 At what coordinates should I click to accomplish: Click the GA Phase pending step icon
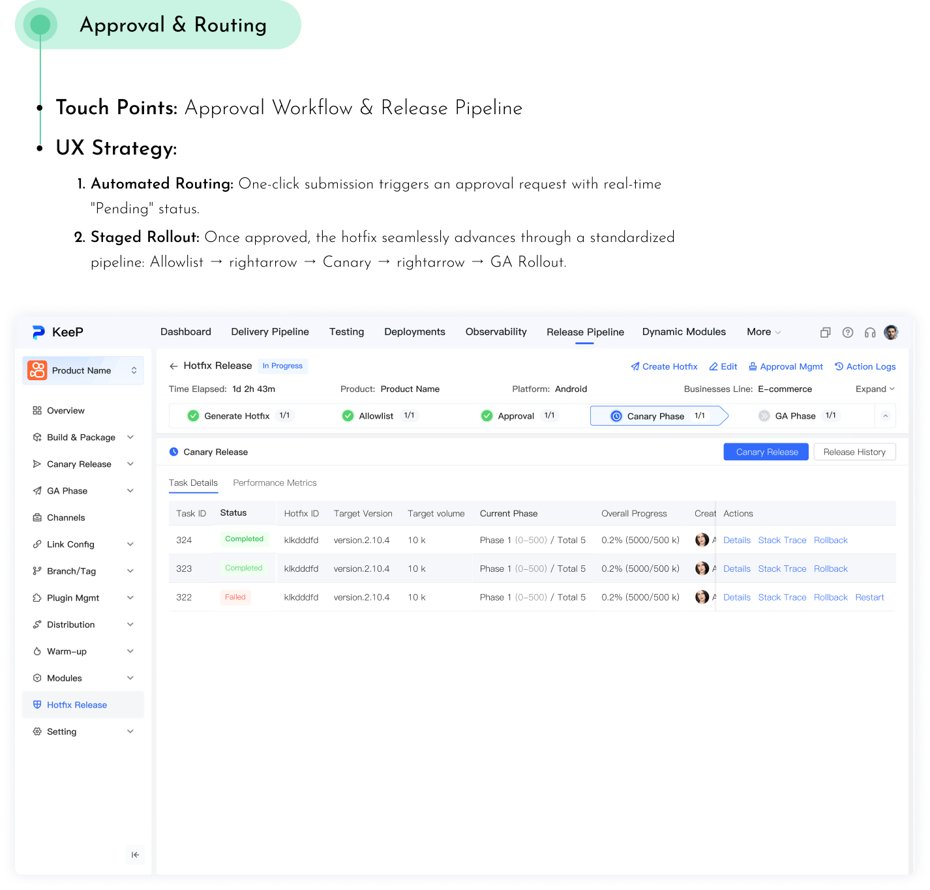[x=764, y=416]
